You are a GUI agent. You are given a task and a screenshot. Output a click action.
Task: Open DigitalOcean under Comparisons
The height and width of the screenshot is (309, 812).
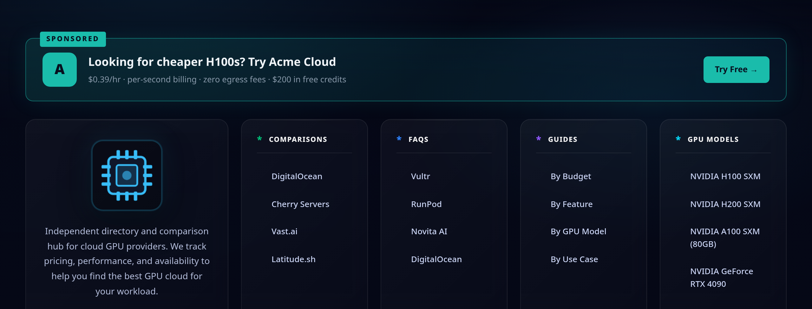pyautogui.click(x=297, y=176)
